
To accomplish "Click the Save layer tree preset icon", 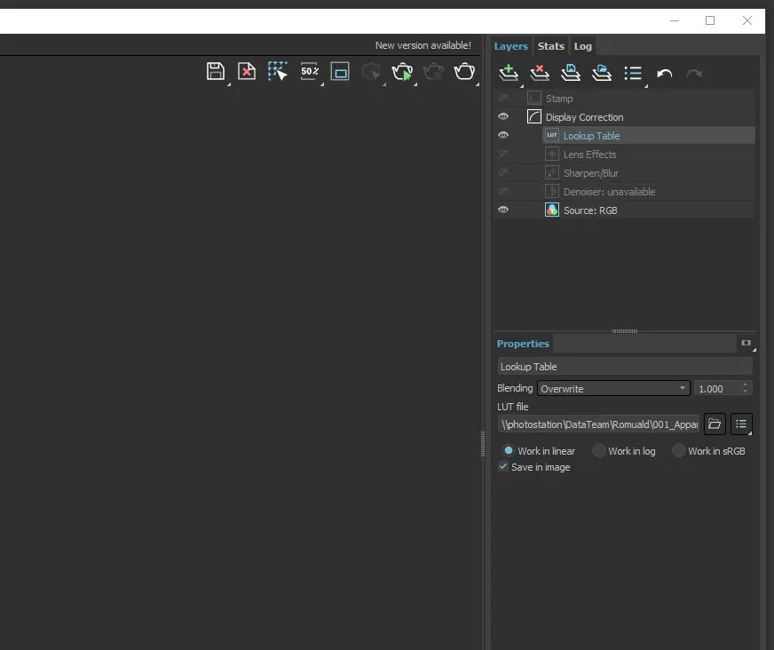I will coord(571,73).
